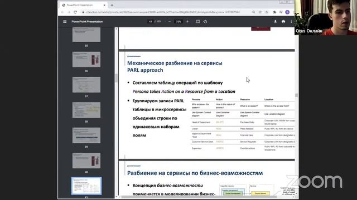Open slide thumbnail 36
Viewport: 357px width, 200px height.
click(x=86, y=59)
